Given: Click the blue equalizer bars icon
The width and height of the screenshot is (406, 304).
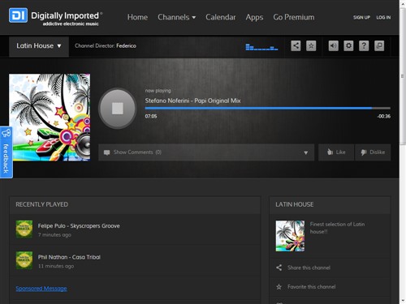Looking at the screenshot, I should pos(261,47).
